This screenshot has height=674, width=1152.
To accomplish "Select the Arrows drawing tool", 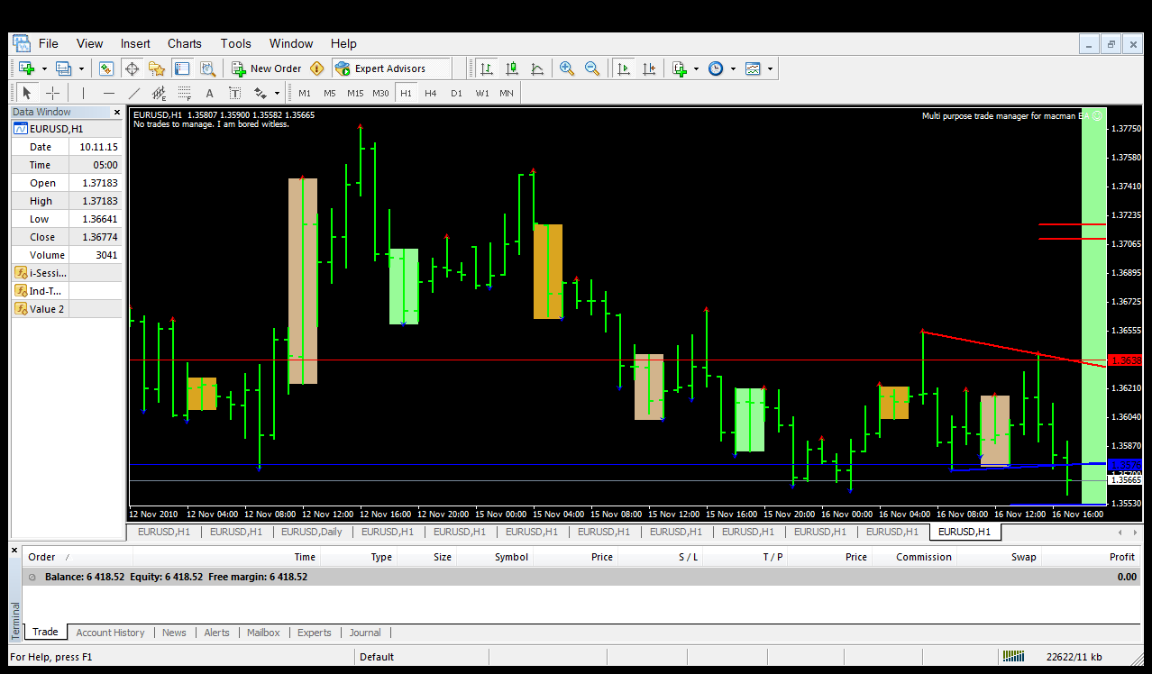I will click(260, 93).
